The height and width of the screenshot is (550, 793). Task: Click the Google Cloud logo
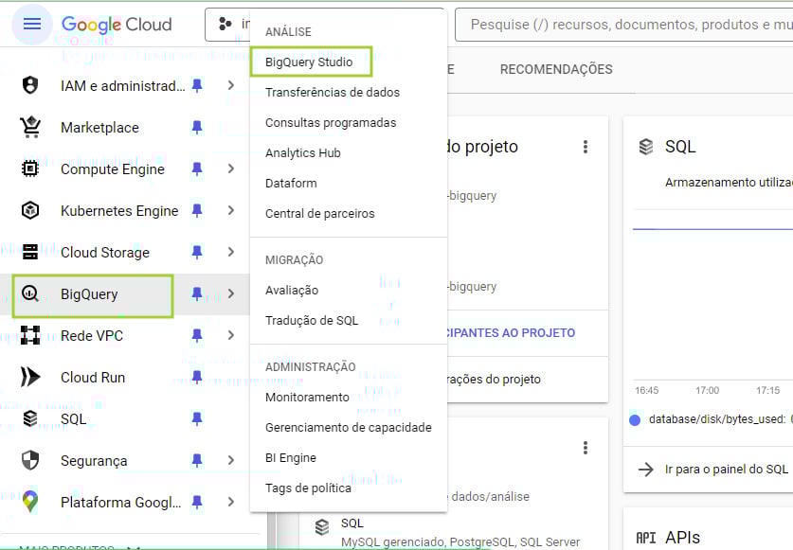click(x=117, y=25)
